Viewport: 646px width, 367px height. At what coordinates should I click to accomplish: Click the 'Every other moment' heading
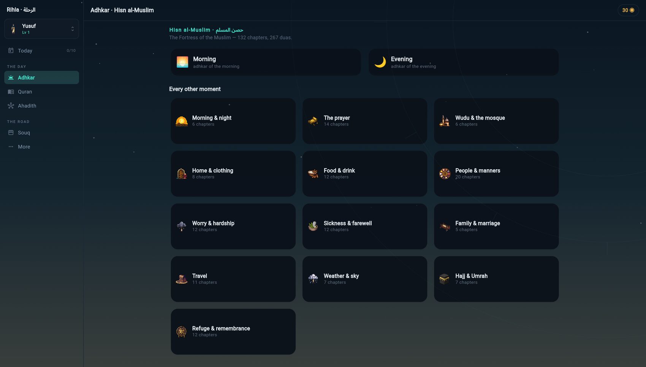click(x=195, y=89)
